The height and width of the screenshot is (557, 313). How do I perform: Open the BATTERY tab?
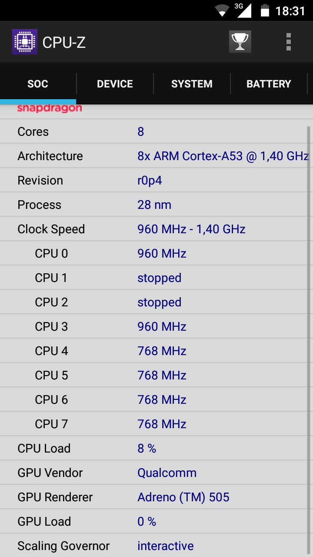coord(269,84)
